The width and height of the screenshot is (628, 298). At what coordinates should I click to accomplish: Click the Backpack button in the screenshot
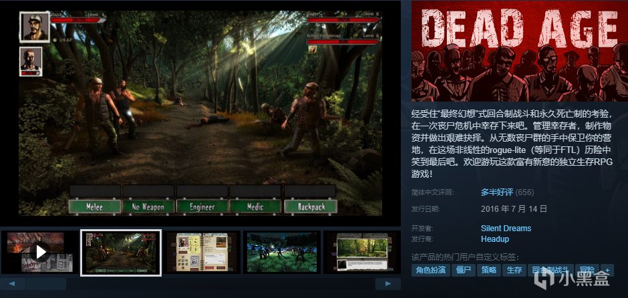click(311, 206)
